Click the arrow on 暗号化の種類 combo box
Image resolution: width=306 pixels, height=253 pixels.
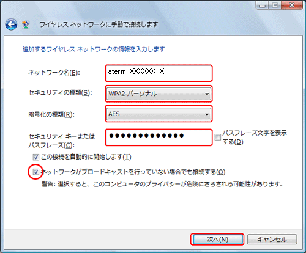pyautogui.click(x=207, y=114)
